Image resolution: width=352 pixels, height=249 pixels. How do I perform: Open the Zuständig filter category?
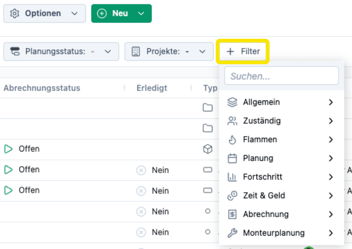click(281, 121)
